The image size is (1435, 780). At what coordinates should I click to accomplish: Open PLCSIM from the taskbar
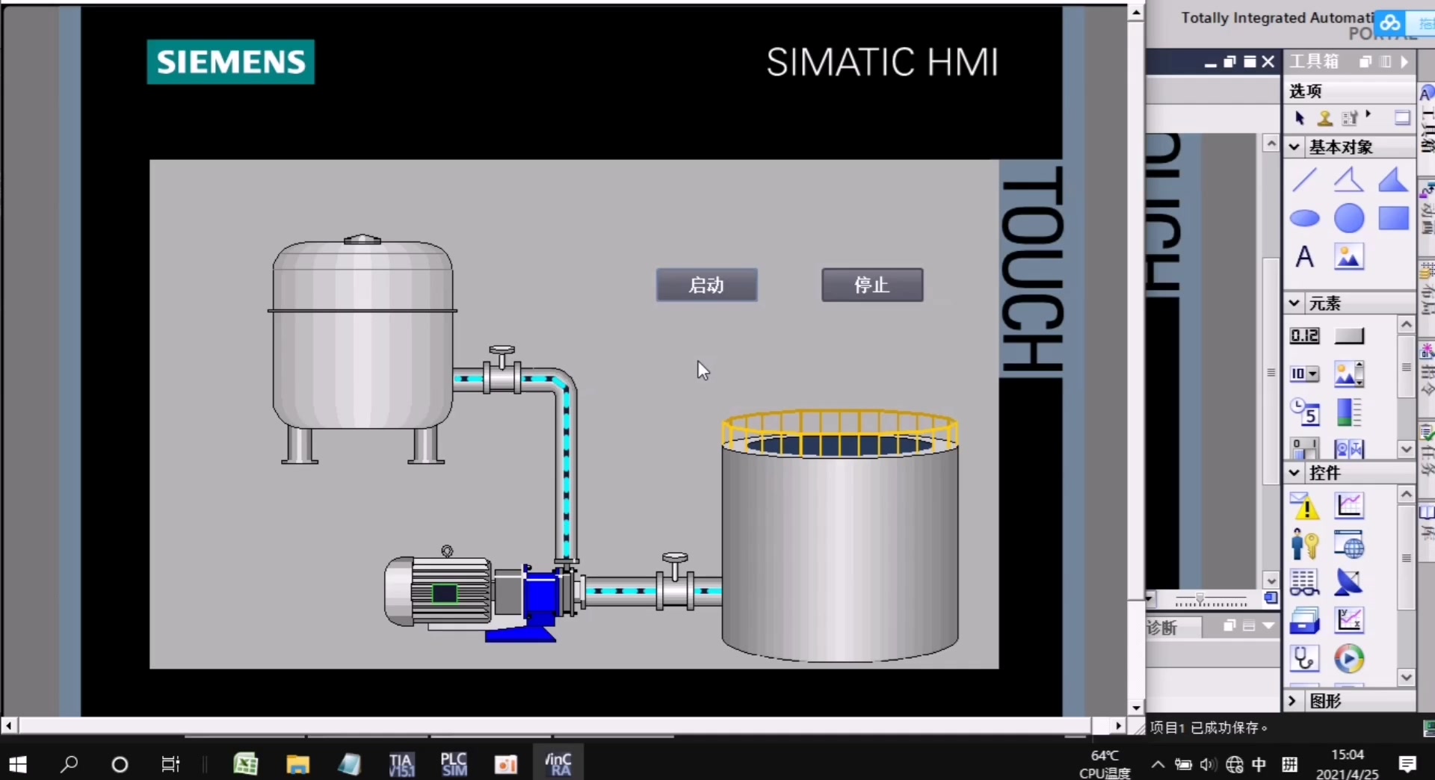(454, 764)
